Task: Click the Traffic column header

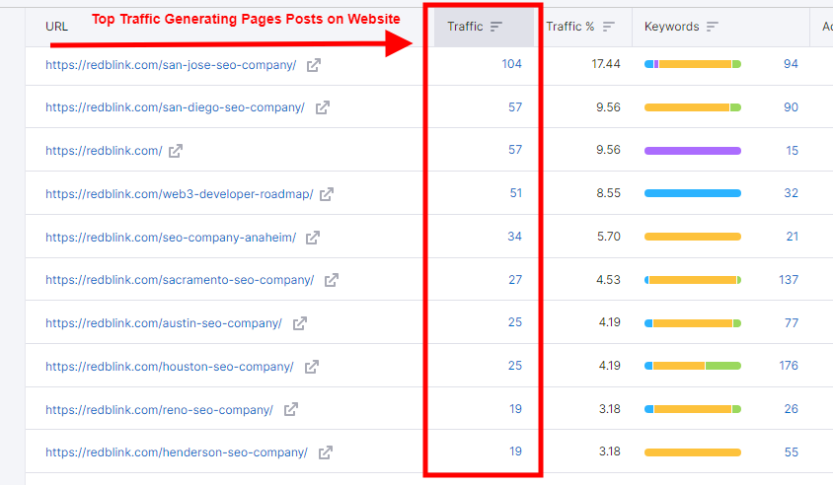Action: coord(484,27)
